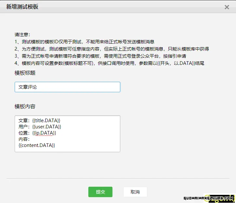Click the 提交 submit button

pos(100,192)
